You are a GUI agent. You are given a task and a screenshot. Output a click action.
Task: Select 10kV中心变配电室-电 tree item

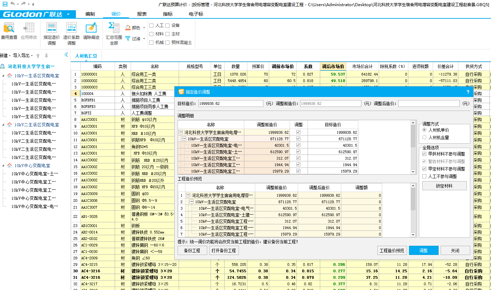35,206
